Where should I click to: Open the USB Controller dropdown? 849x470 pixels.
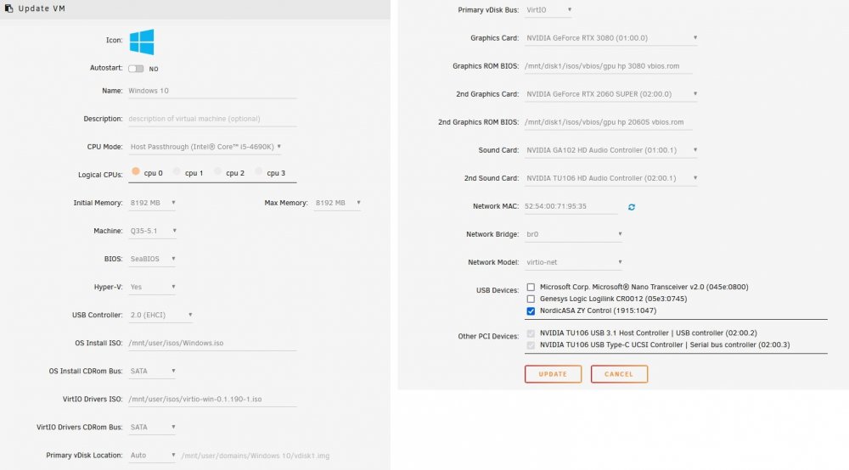coord(160,315)
